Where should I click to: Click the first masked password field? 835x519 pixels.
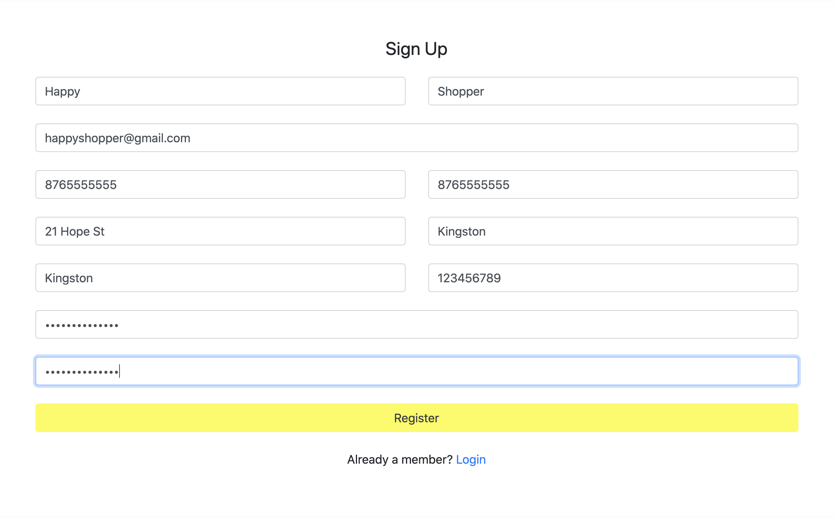pos(417,324)
